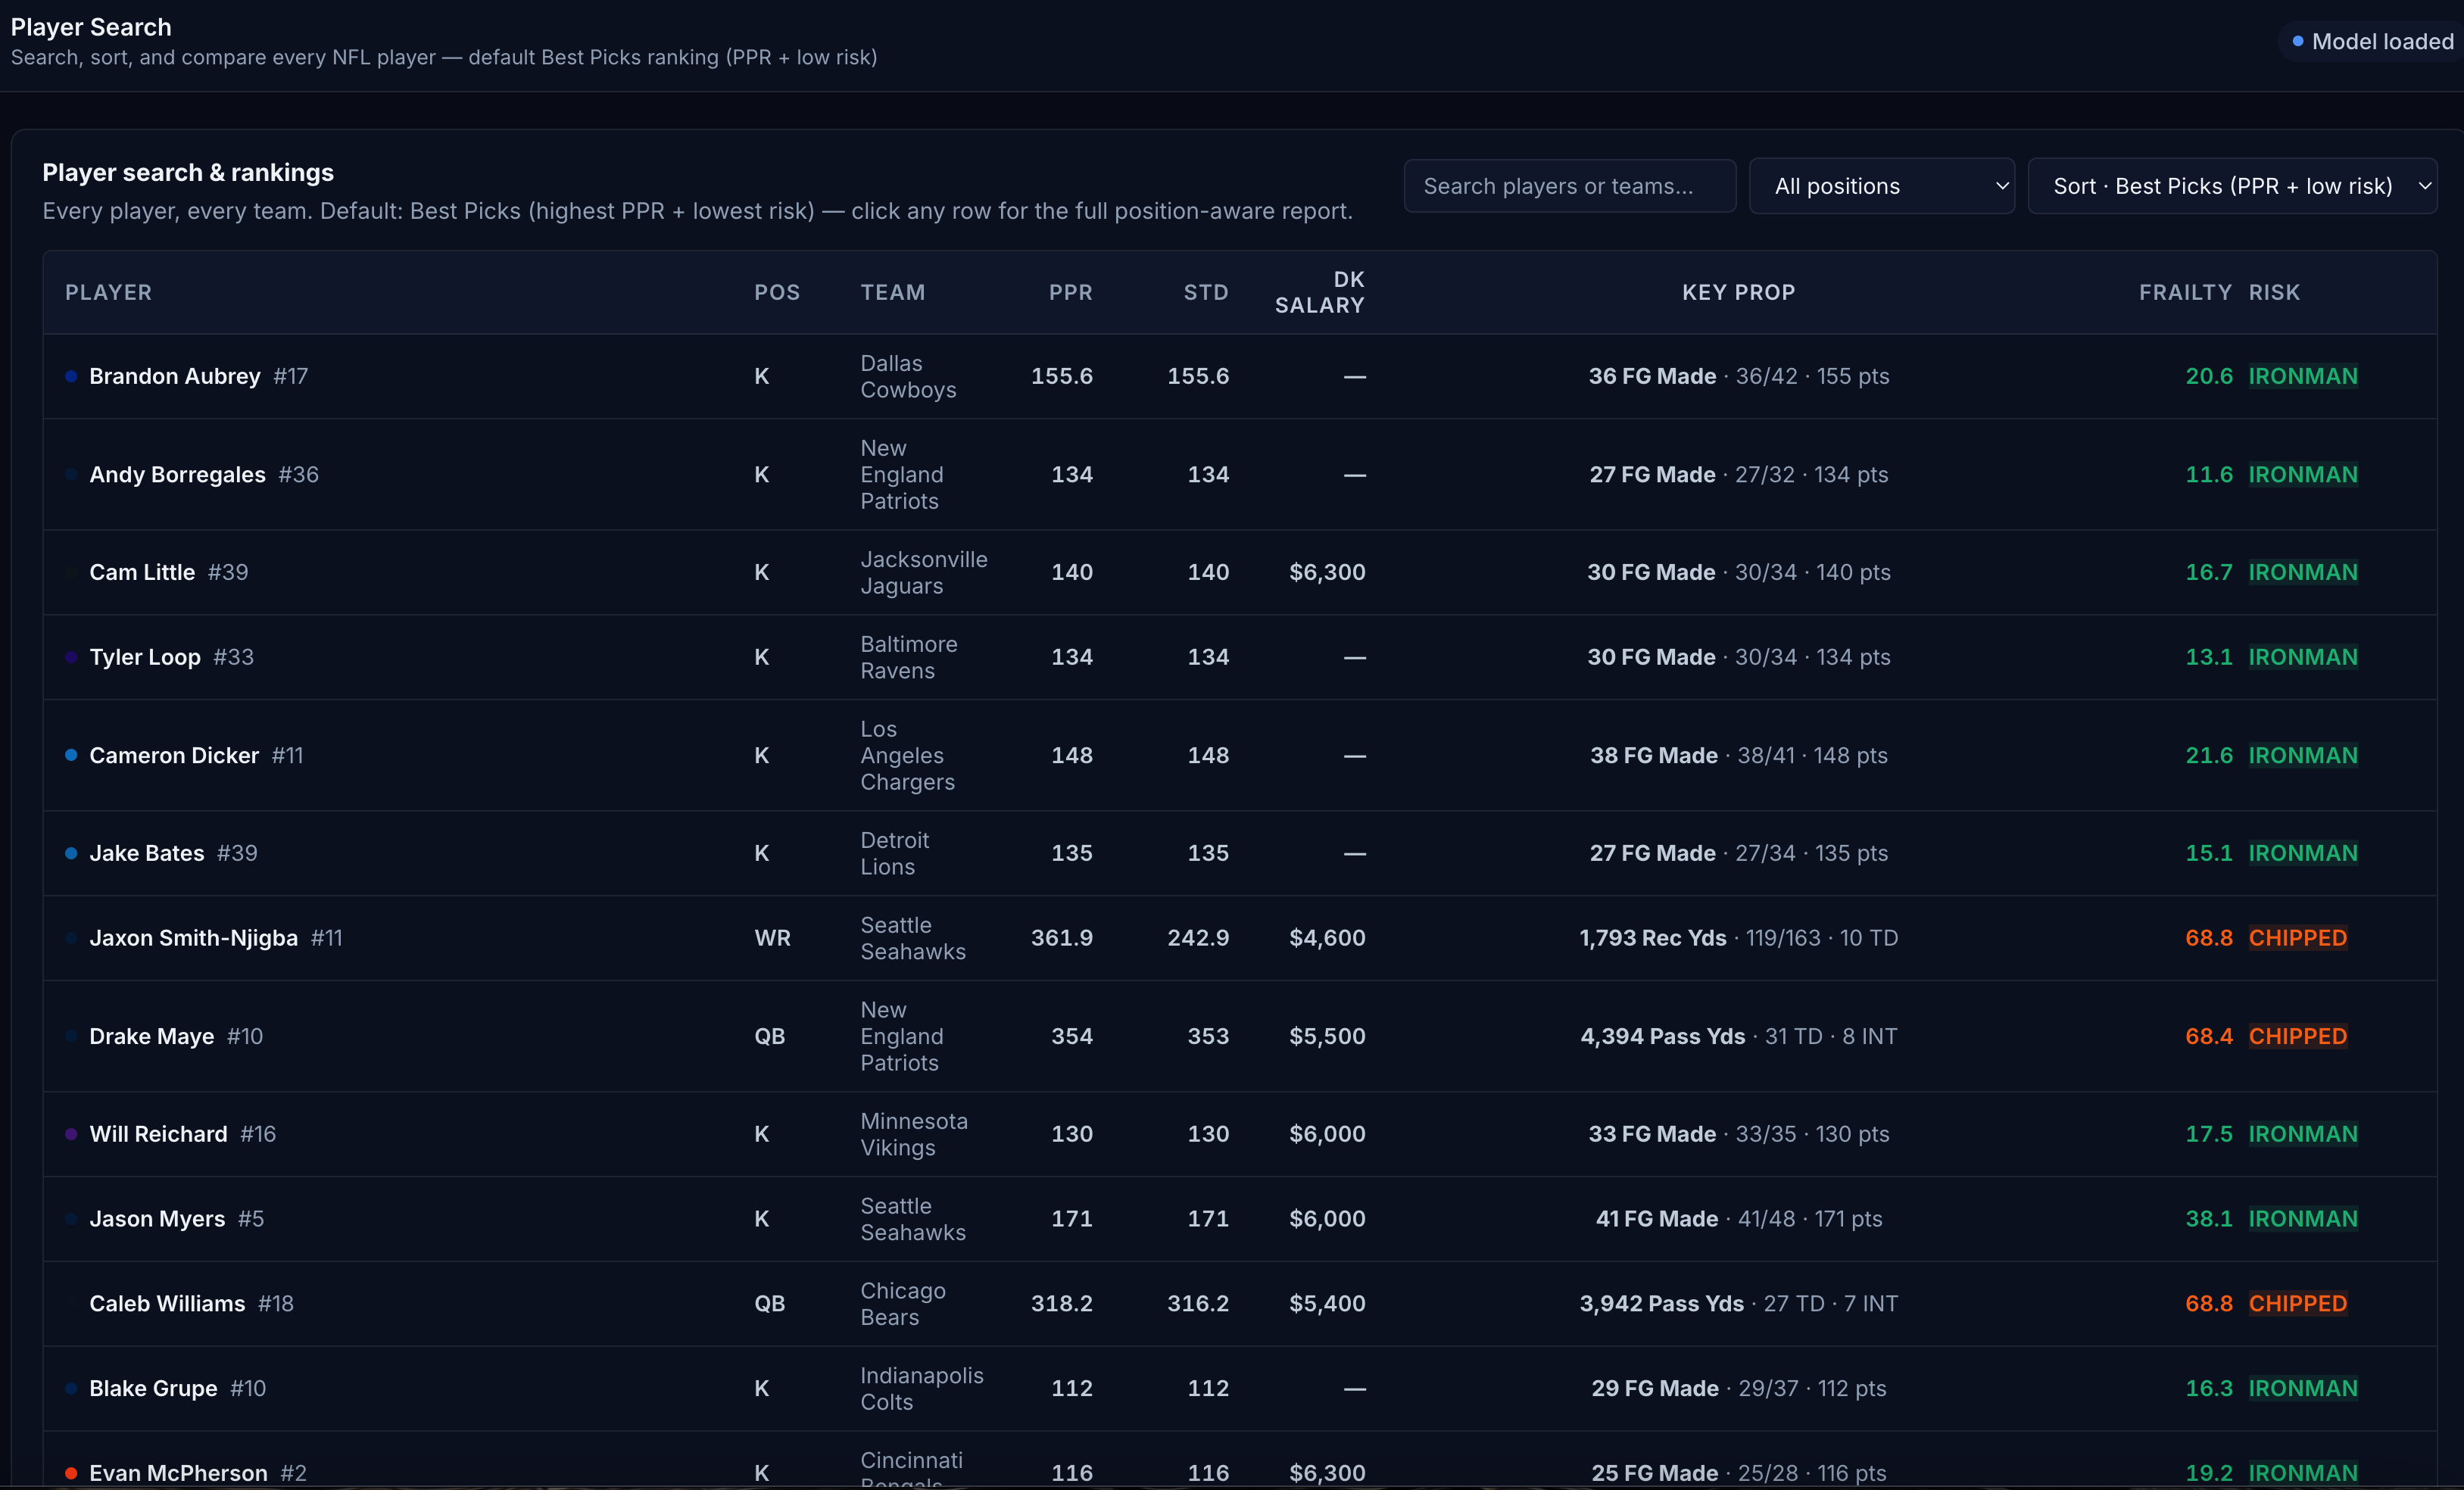Viewport: 2464px width, 1490px height.
Task: Click the $4,600 DK salary value
Action: [1327, 938]
